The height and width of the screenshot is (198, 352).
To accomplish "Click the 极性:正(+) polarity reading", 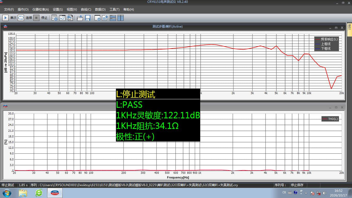I will pyautogui.click(x=135, y=137).
